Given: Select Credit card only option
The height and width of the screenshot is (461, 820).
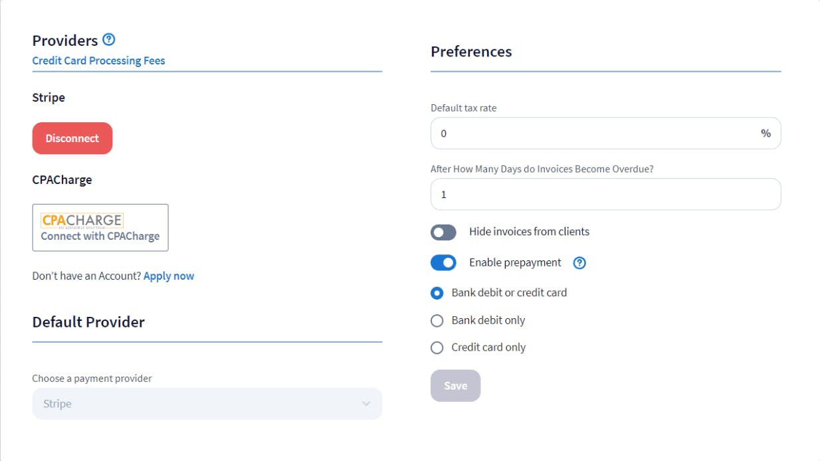Looking at the screenshot, I should point(437,347).
